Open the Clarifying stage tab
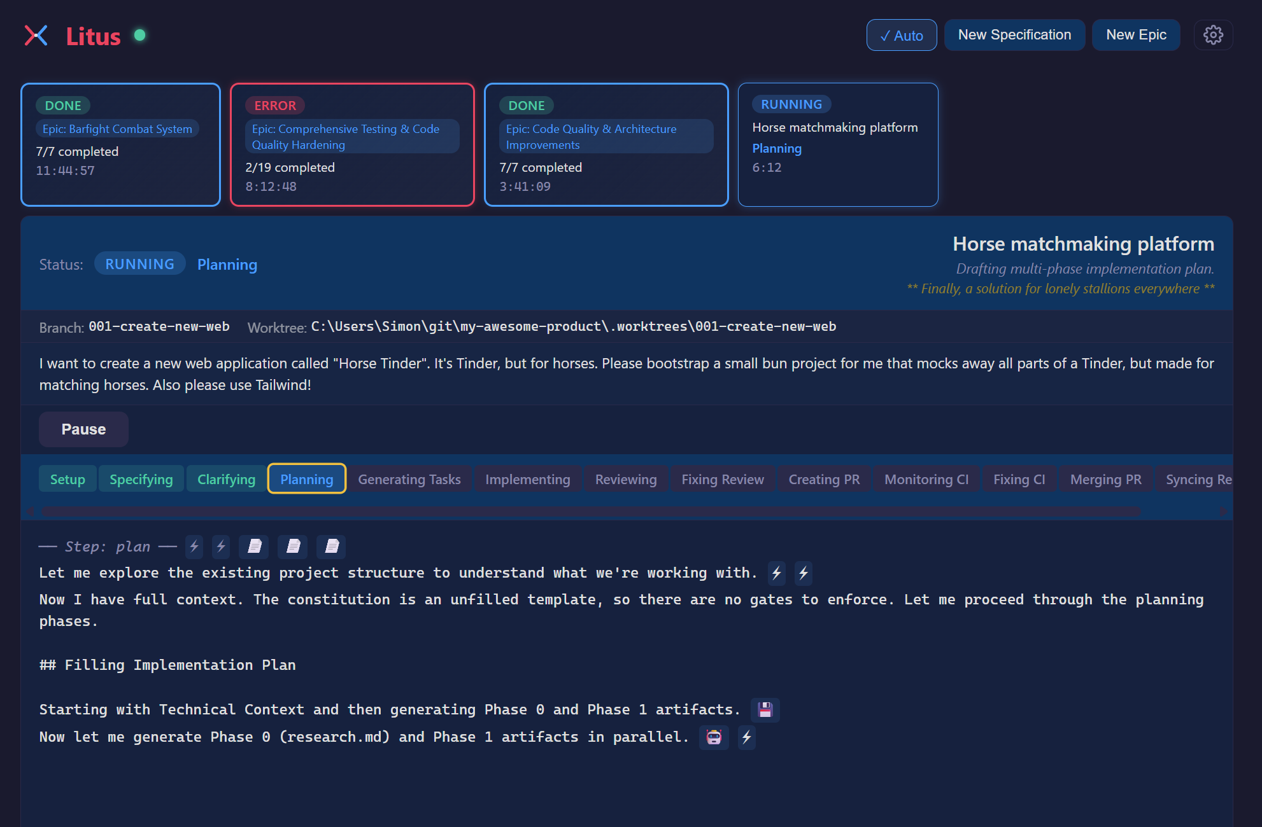 [226, 479]
